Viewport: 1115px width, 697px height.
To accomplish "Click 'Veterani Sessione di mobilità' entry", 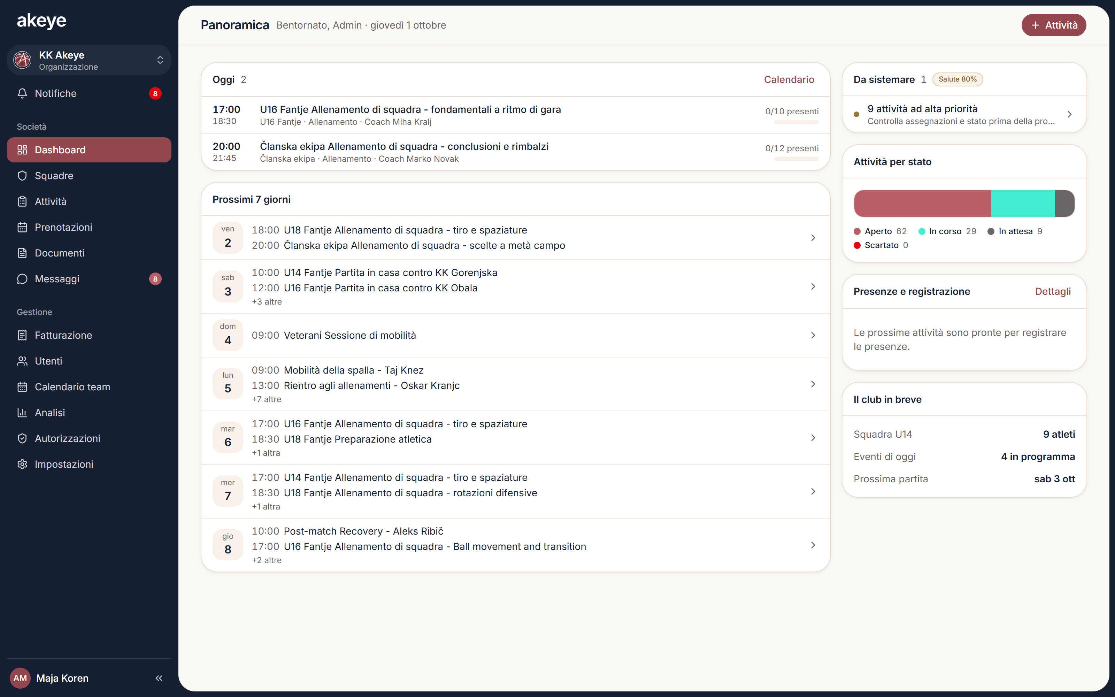I will click(350, 335).
